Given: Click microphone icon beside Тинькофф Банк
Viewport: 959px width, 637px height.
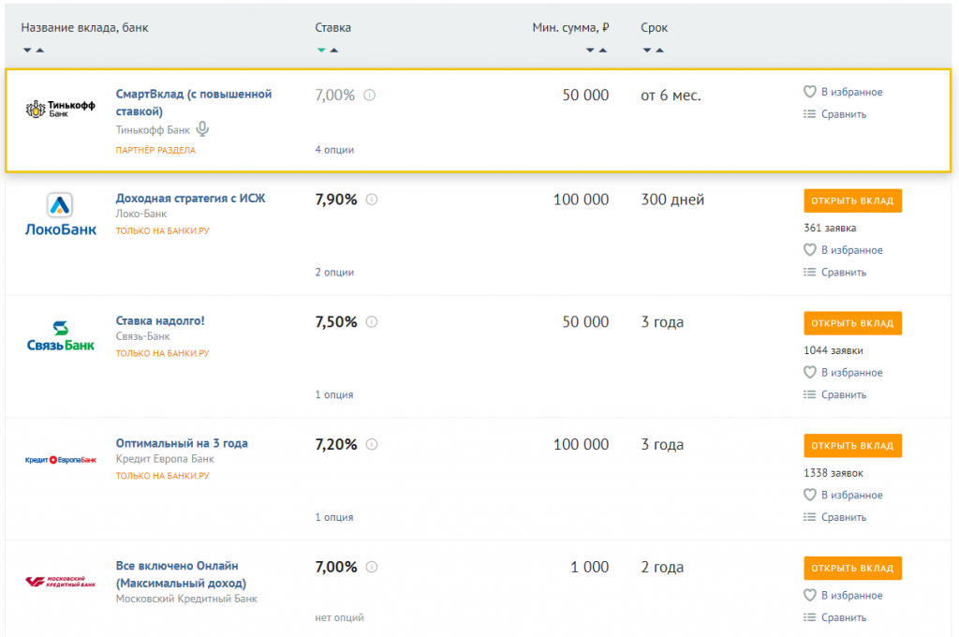Looking at the screenshot, I should click(202, 129).
